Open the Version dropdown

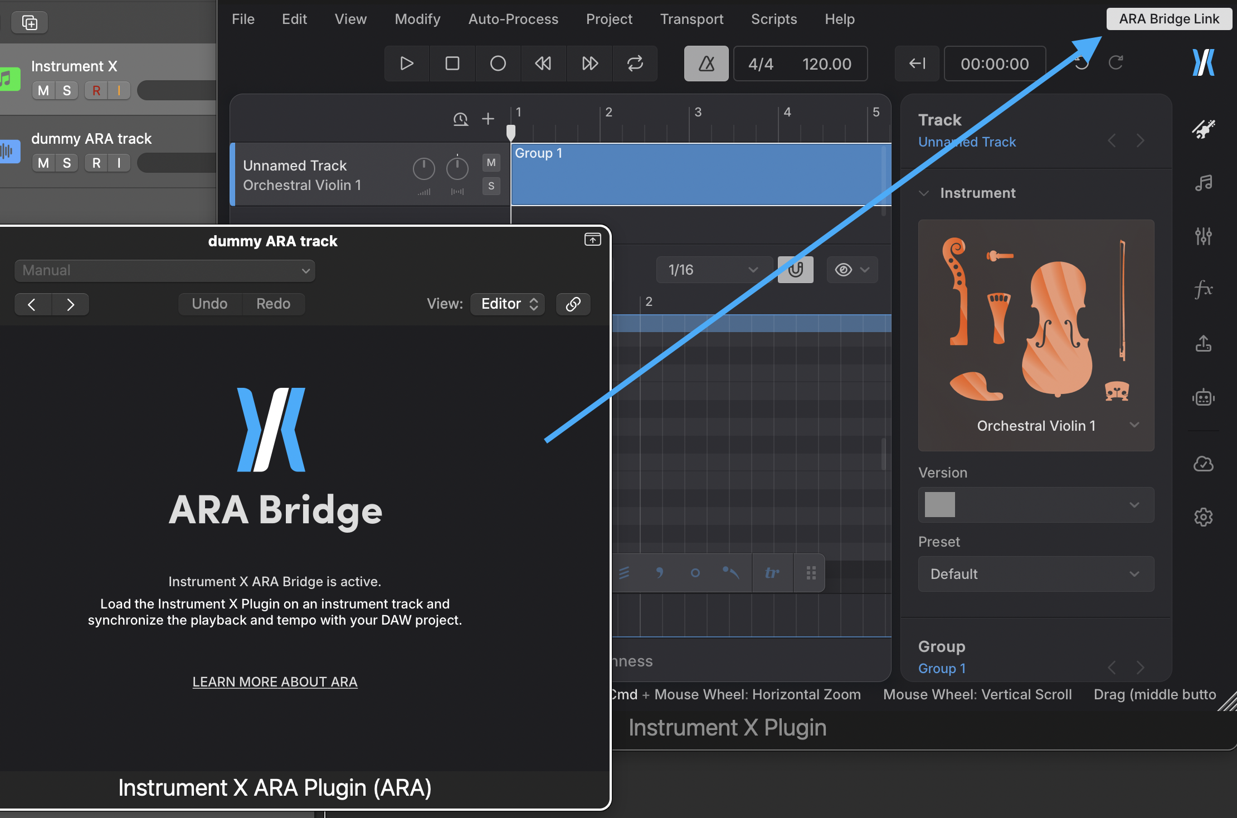(1036, 505)
